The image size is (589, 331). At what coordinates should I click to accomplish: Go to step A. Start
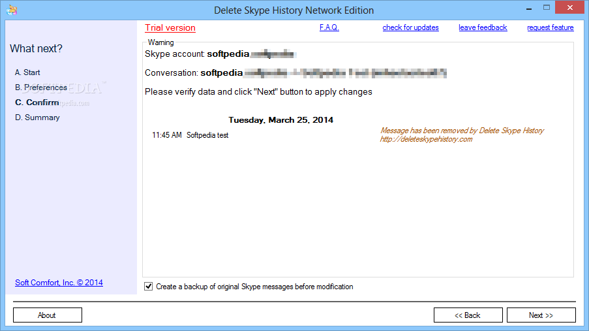[27, 72]
